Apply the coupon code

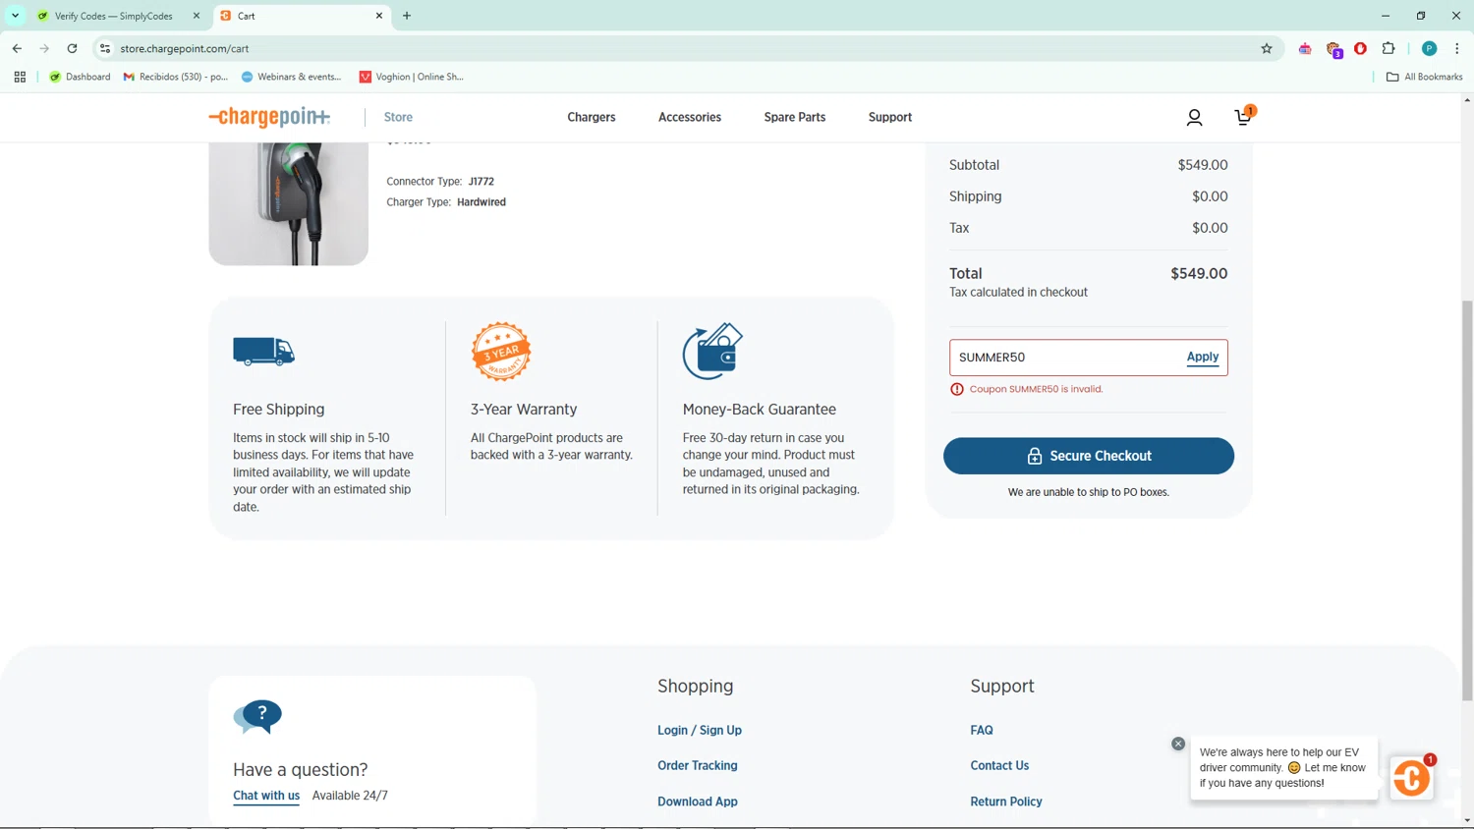pos(1203,358)
